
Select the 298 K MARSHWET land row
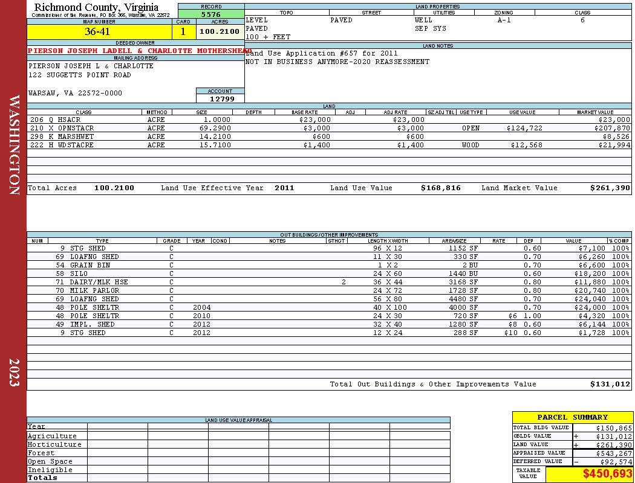point(329,136)
